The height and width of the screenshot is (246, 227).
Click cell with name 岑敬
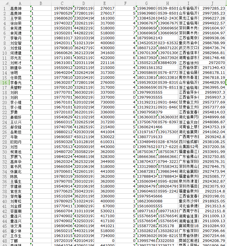coord(20,137)
